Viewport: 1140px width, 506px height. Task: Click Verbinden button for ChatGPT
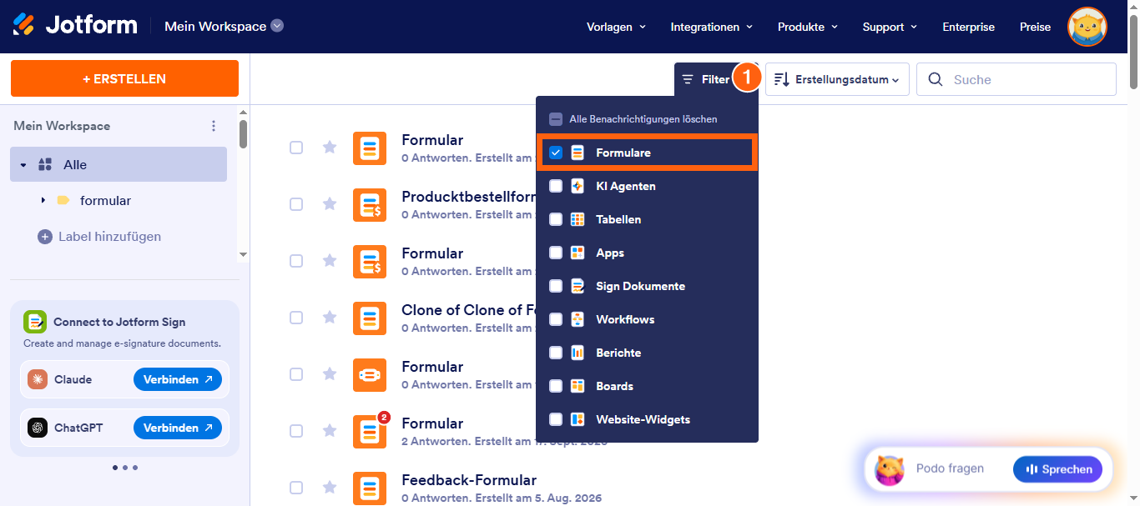(x=178, y=428)
